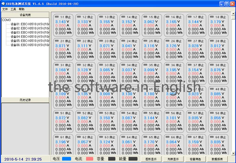Select device 设备05 EBC-X0510 in tree
Screen dimensions: 236x163
point(30,41)
